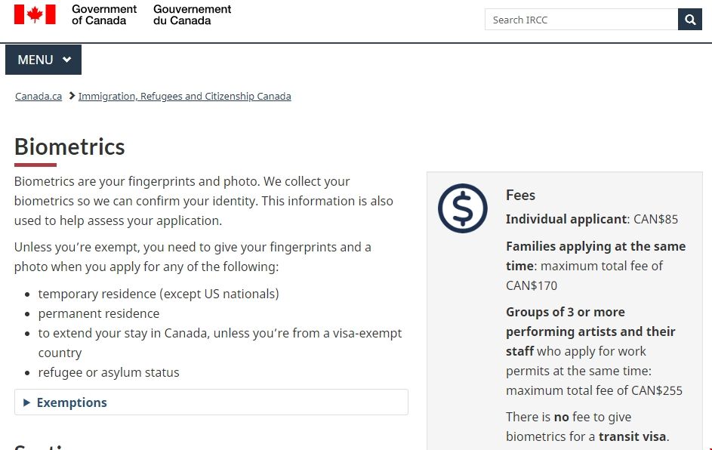Open the Canada.ca breadcrumb link
This screenshot has width=712, height=450.
[39, 97]
